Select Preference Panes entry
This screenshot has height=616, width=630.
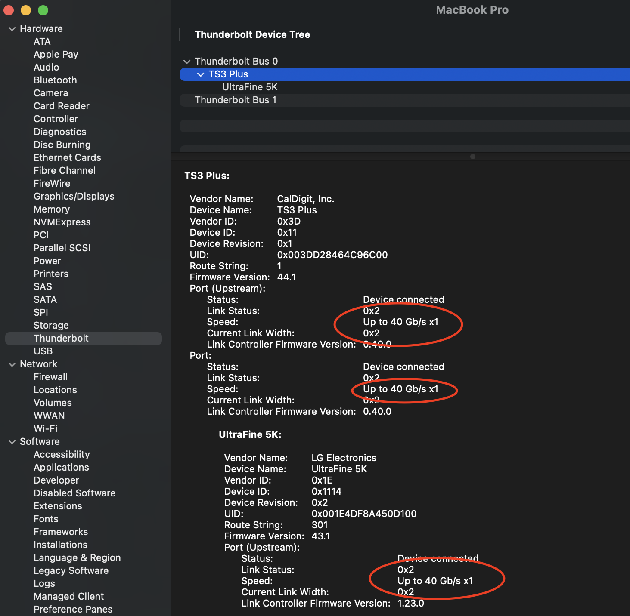pos(73,609)
